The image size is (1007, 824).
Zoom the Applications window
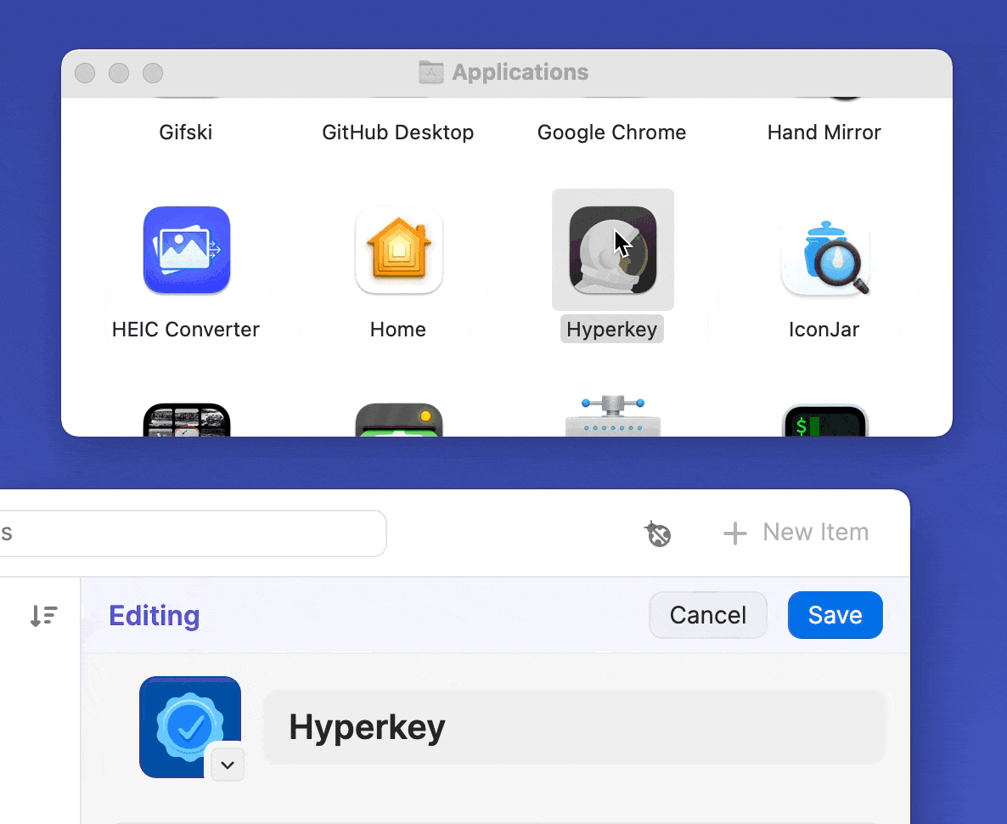tap(153, 73)
